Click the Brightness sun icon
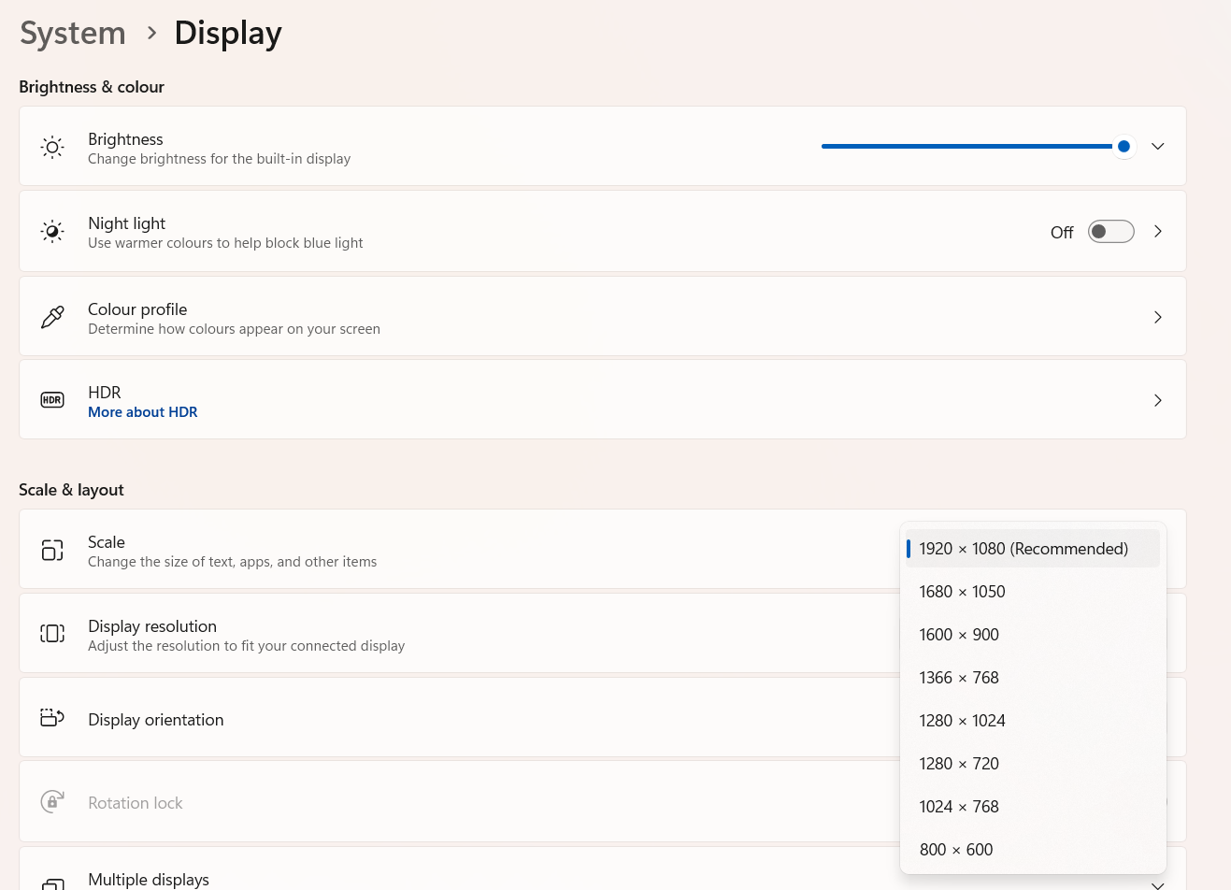Image resolution: width=1231 pixels, height=890 pixels. [52, 147]
